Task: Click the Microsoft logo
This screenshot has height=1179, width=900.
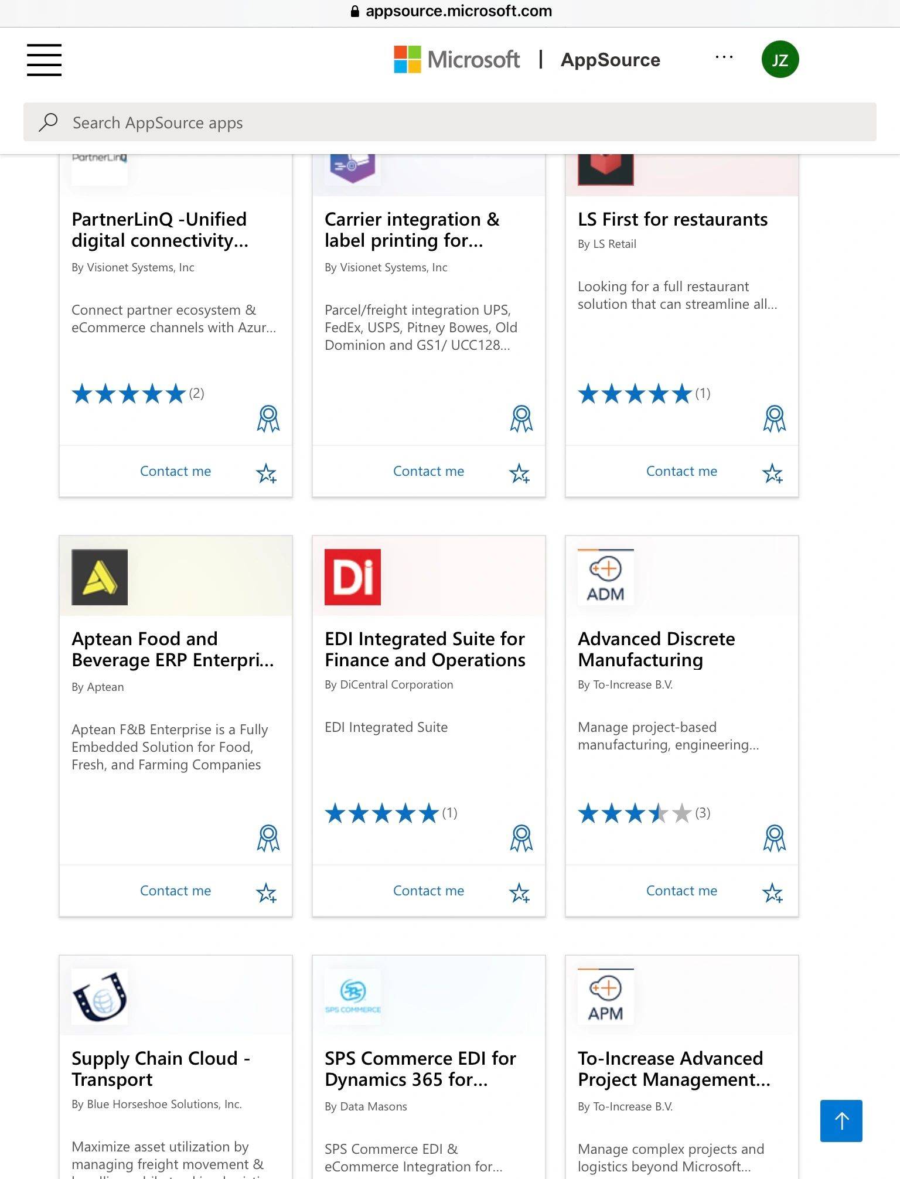Action: tap(457, 60)
